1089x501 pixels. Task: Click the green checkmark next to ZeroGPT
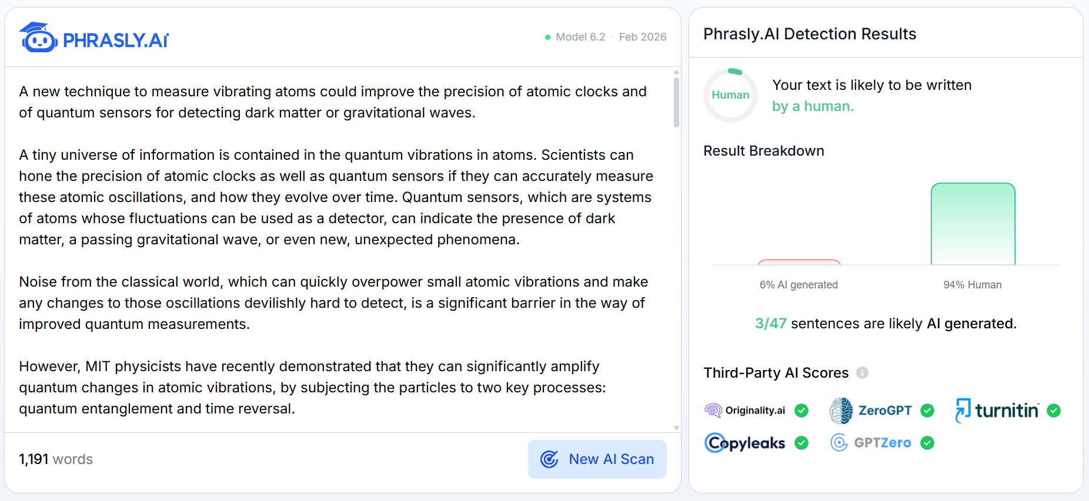tap(927, 411)
